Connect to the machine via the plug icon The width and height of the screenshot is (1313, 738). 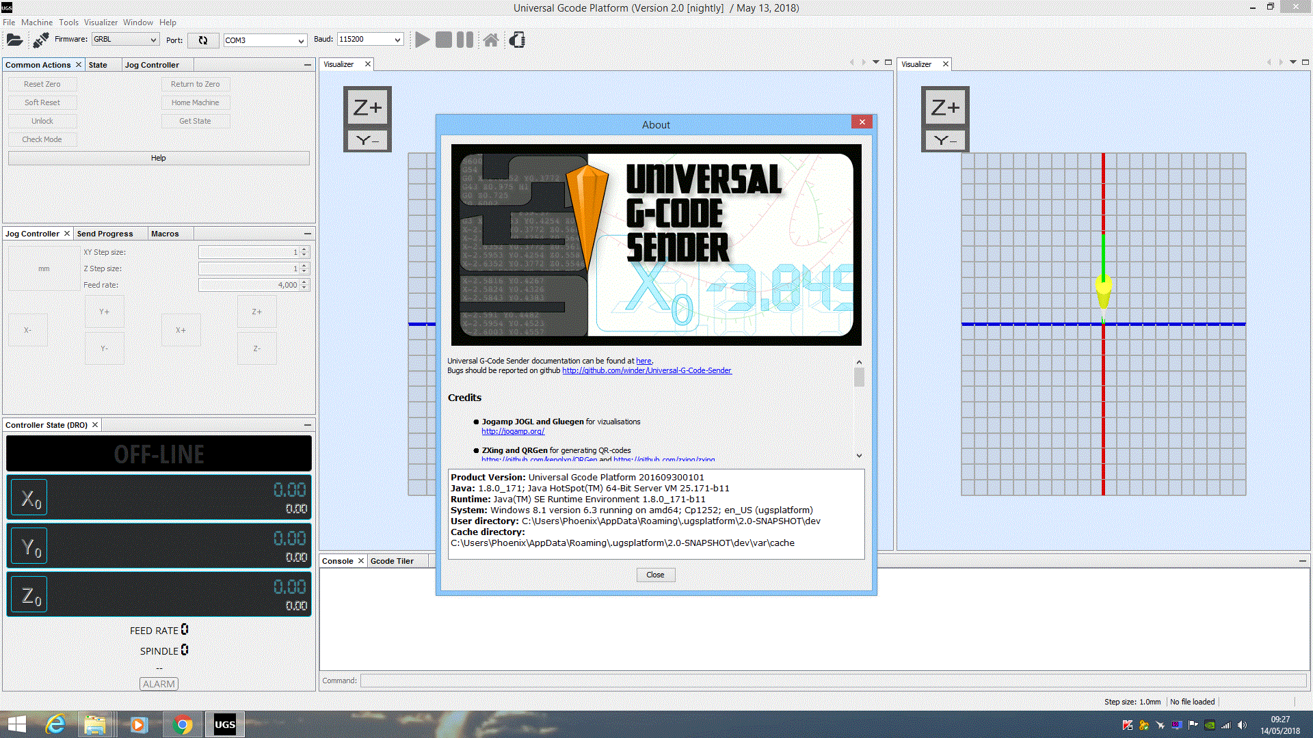pos(40,39)
